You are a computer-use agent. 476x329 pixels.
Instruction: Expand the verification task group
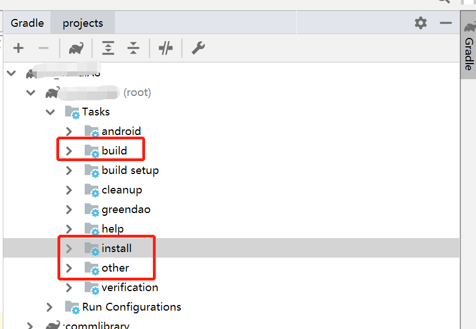pos(69,288)
